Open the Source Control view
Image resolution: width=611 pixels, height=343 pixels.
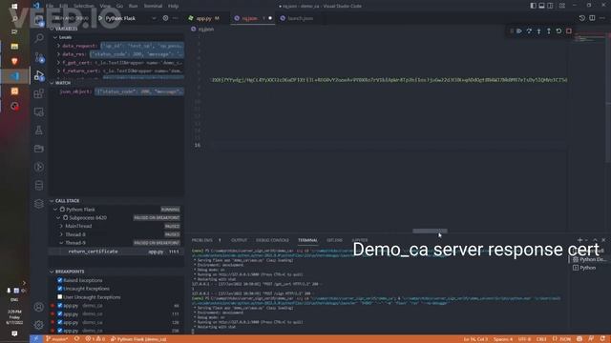point(39,57)
